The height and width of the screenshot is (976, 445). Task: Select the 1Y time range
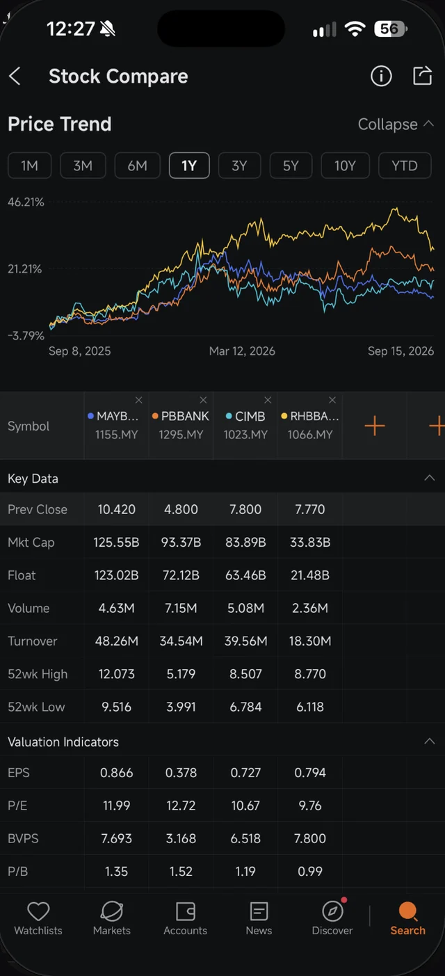[189, 166]
